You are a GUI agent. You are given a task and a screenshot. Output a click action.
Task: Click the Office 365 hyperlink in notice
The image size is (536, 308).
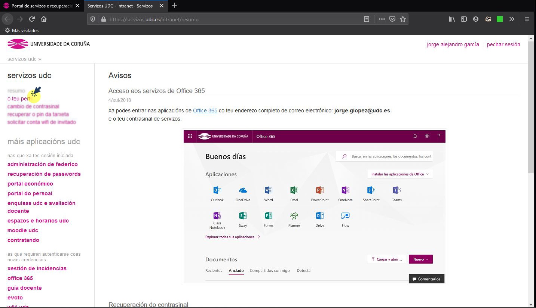205,111
